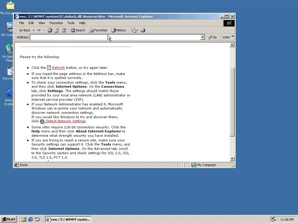Click the Forward arrow toolbar button
The image size is (298, 223).
pyautogui.click(x=39, y=30)
